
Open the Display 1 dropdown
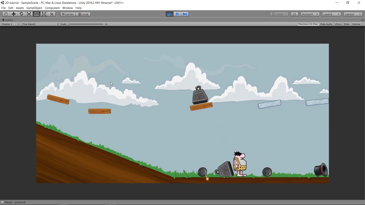coord(10,24)
